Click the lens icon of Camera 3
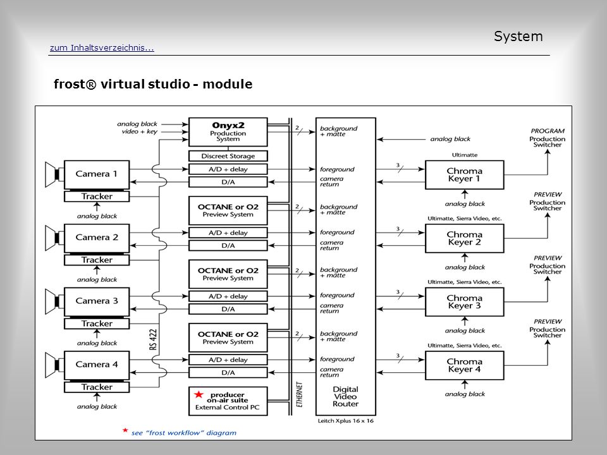The width and height of the screenshot is (607, 455). point(54,301)
